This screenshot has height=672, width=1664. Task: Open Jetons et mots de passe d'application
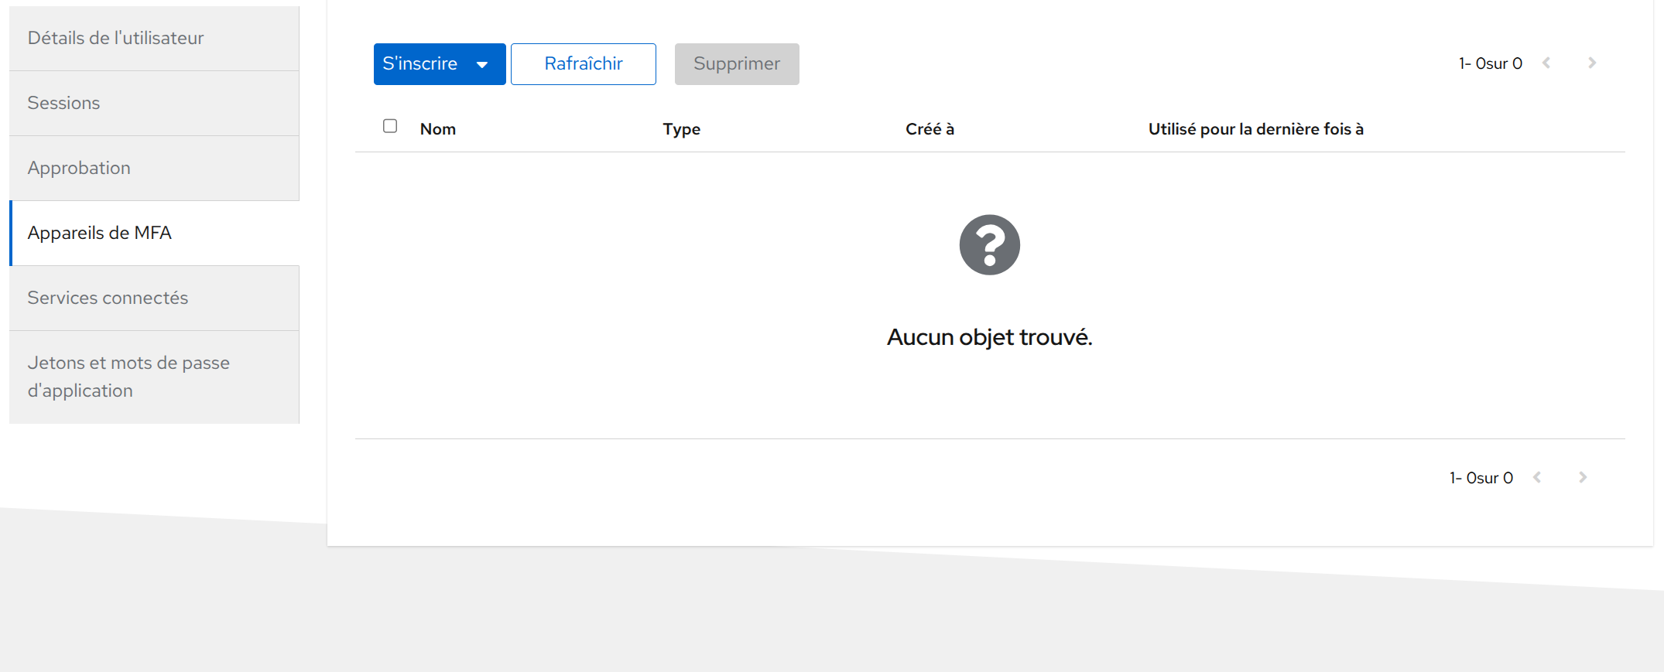(128, 377)
